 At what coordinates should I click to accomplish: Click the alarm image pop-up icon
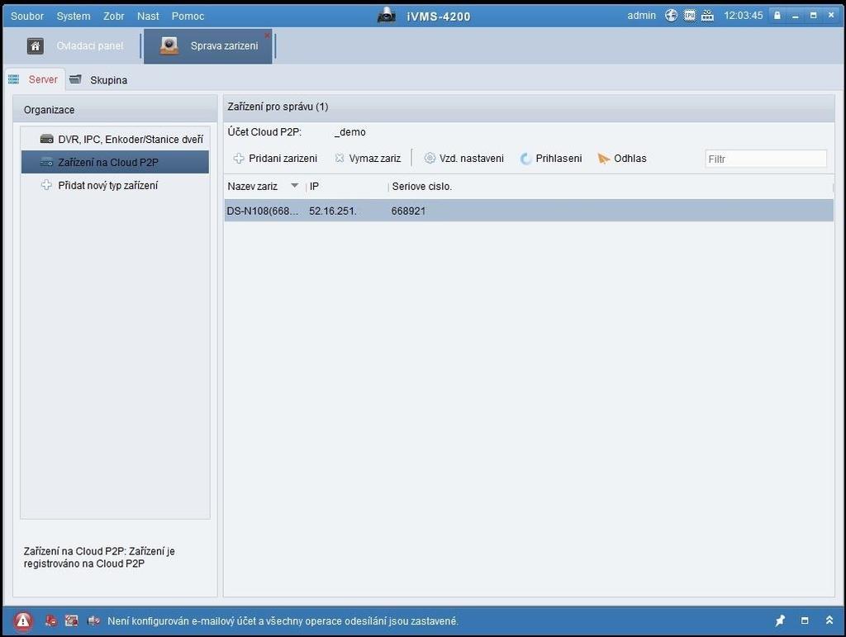pyautogui.click(x=71, y=620)
